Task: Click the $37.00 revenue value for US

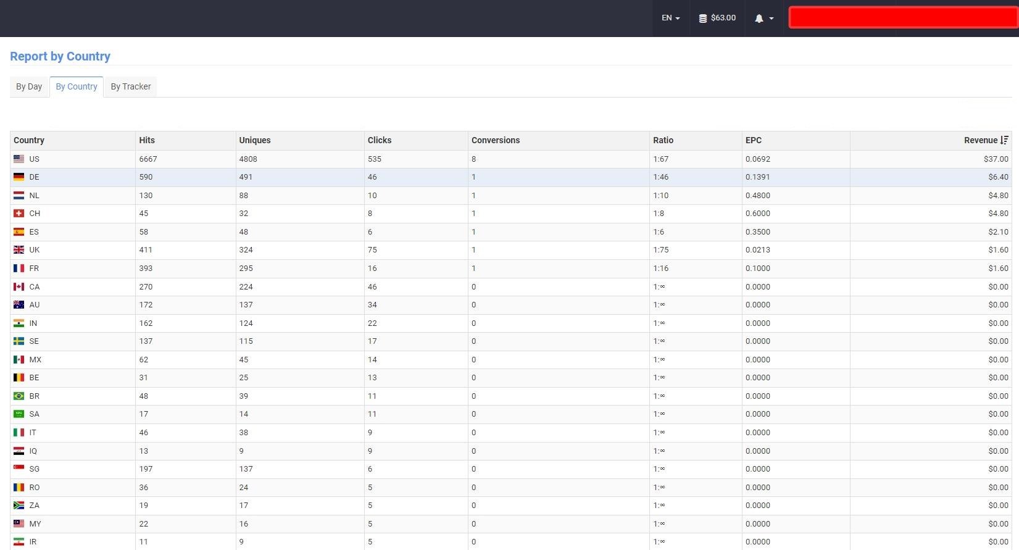Action: tap(996, 159)
